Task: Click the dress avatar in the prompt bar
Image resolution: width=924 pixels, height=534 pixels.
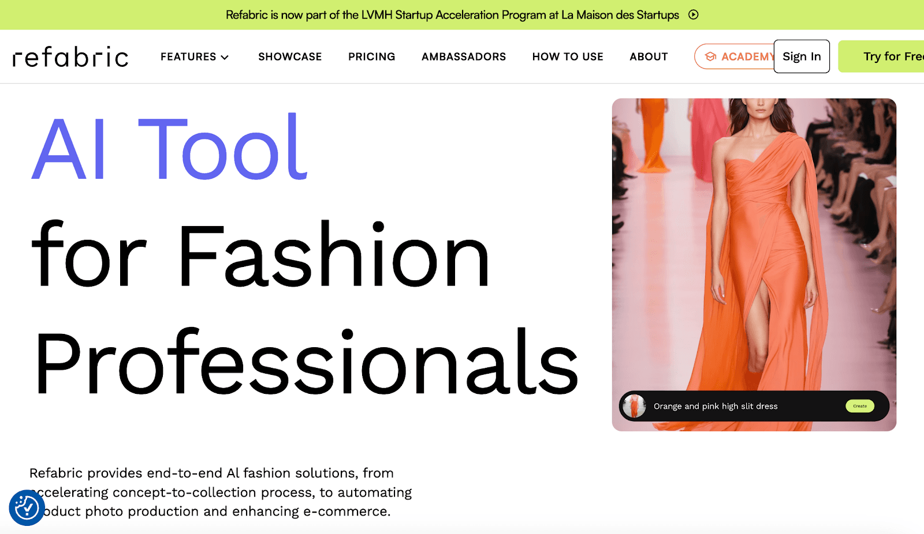Action: [634, 406]
